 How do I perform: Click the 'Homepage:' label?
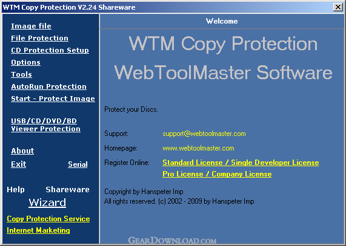121,148
